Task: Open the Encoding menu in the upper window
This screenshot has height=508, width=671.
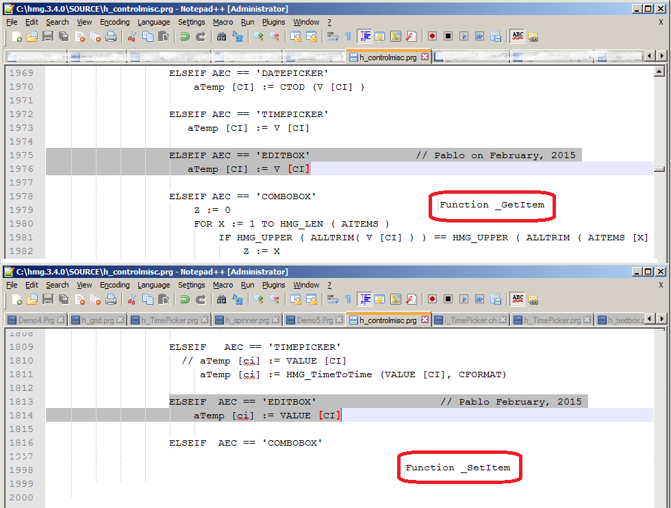Action: pyautogui.click(x=114, y=22)
